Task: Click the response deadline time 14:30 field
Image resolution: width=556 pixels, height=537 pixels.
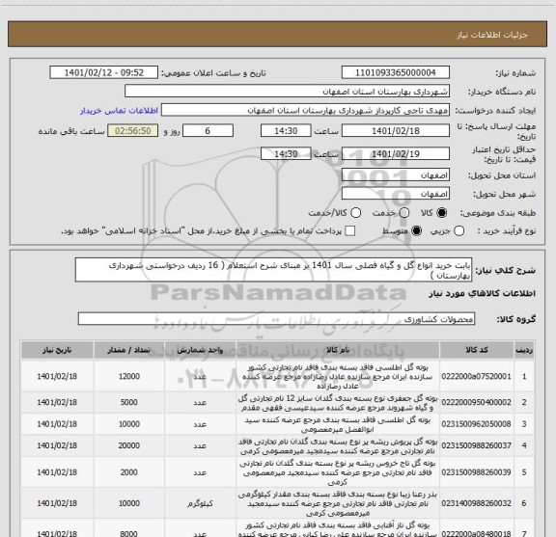Action: (286, 131)
